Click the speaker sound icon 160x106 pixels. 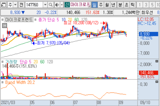(x=57, y=5)
